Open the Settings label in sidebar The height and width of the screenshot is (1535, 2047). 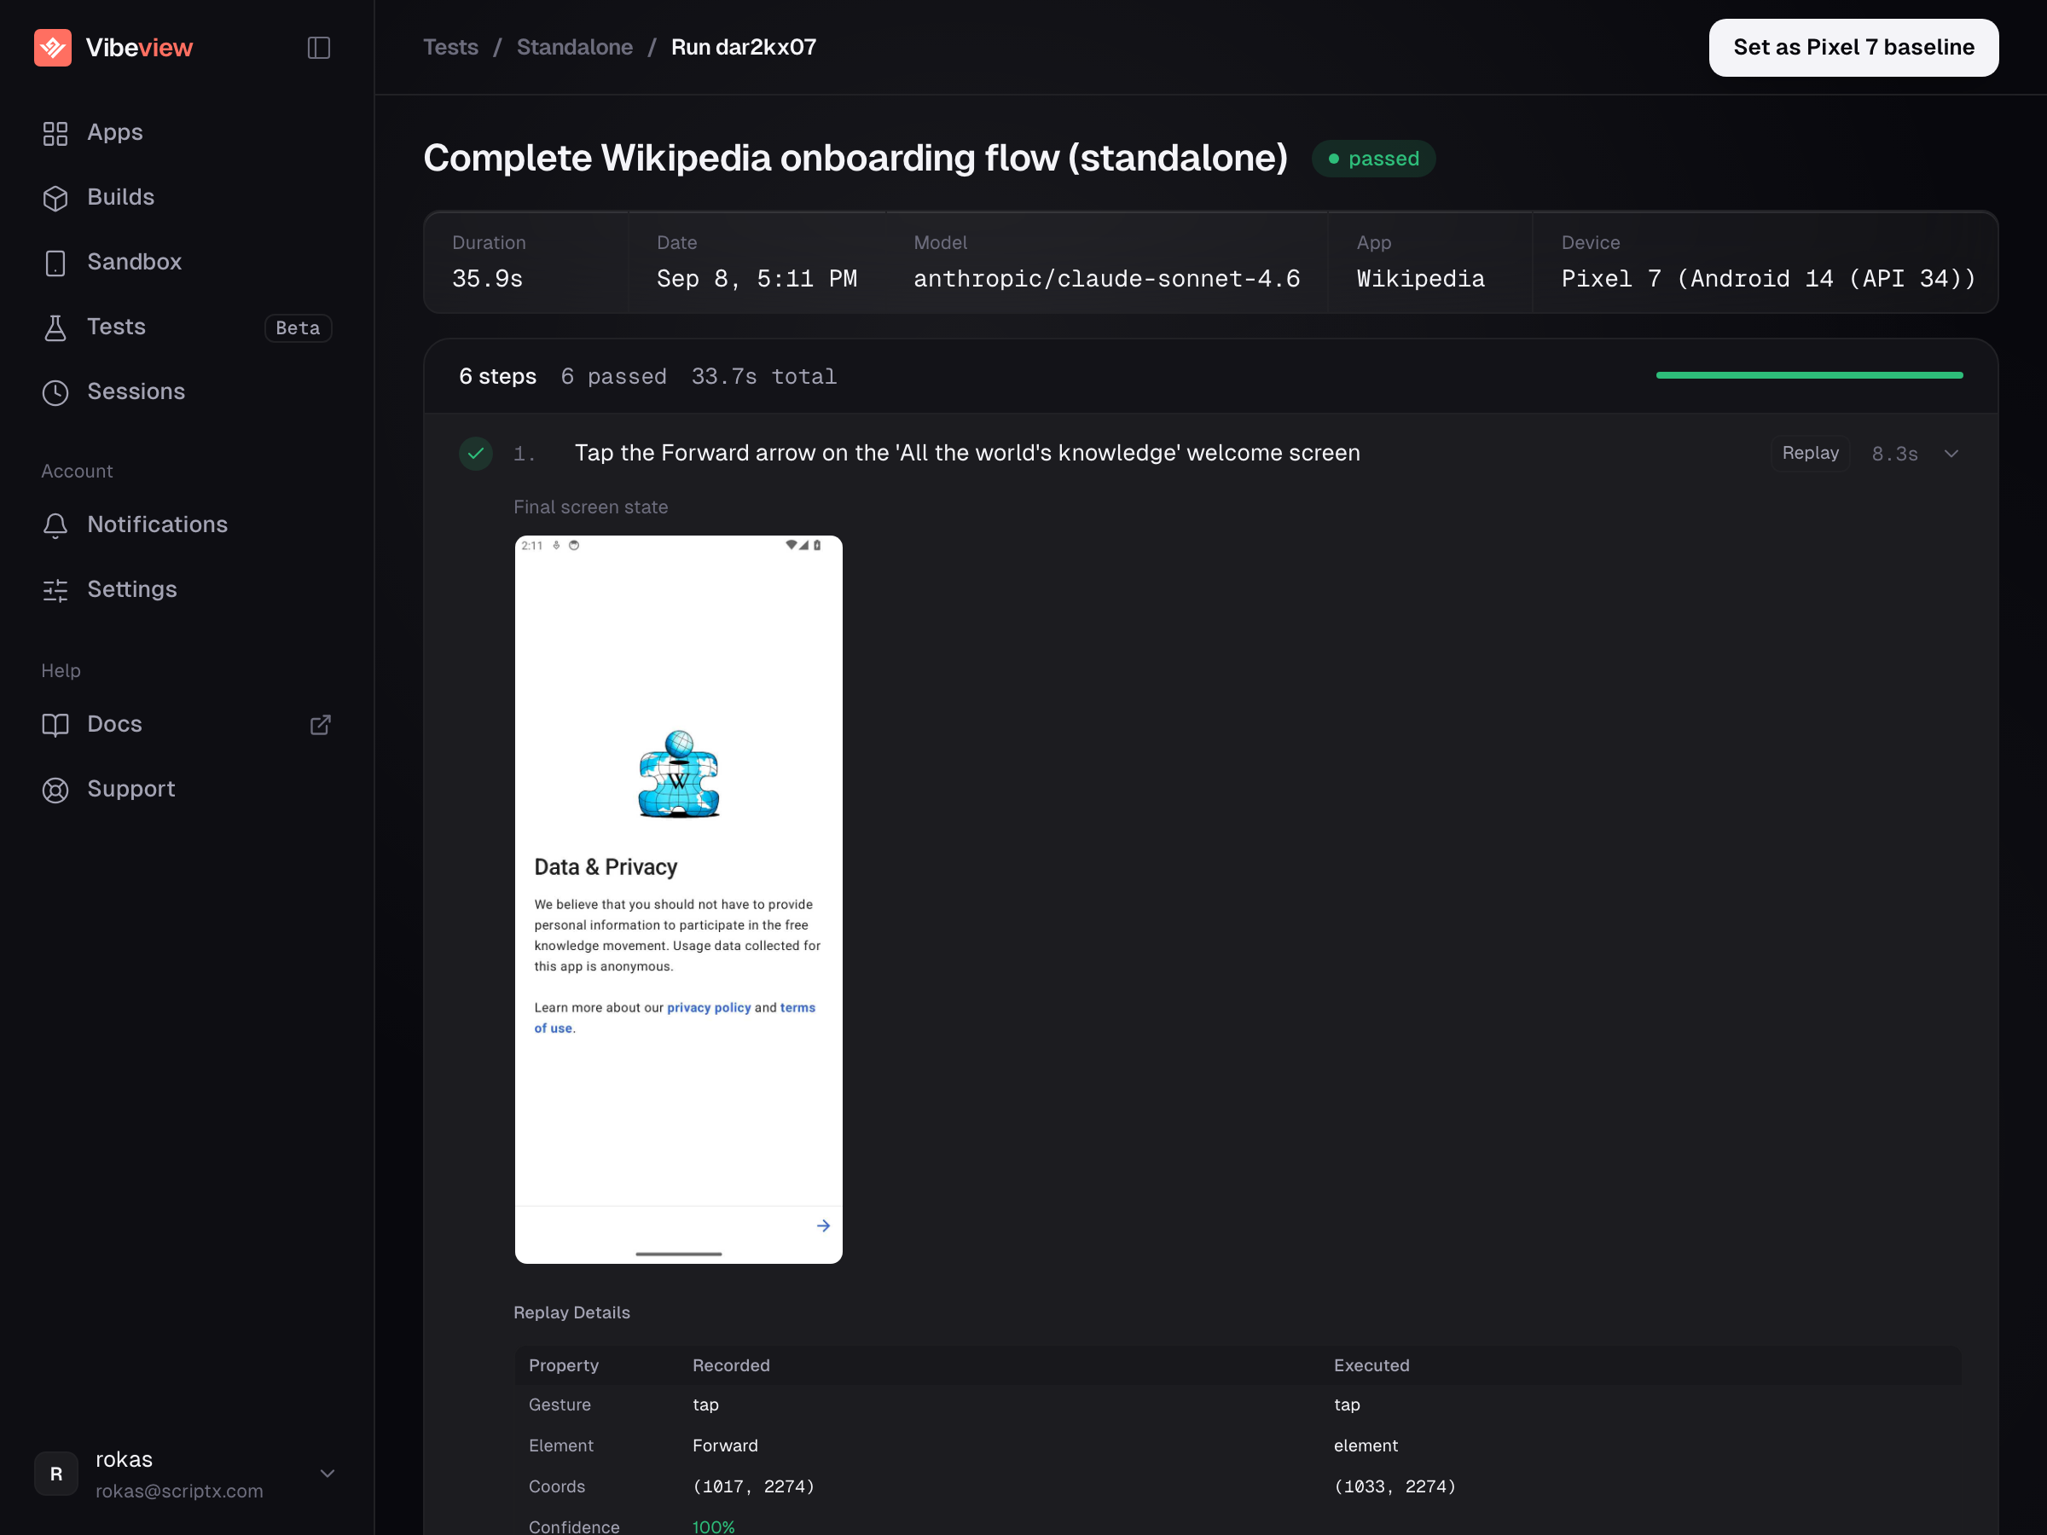132,589
